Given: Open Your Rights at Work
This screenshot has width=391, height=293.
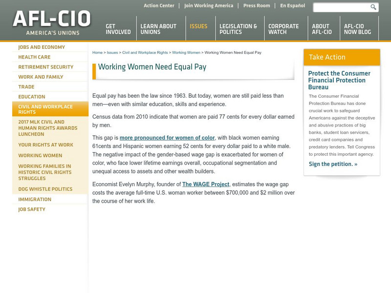Looking at the screenshot, I should tap(45, 145).
